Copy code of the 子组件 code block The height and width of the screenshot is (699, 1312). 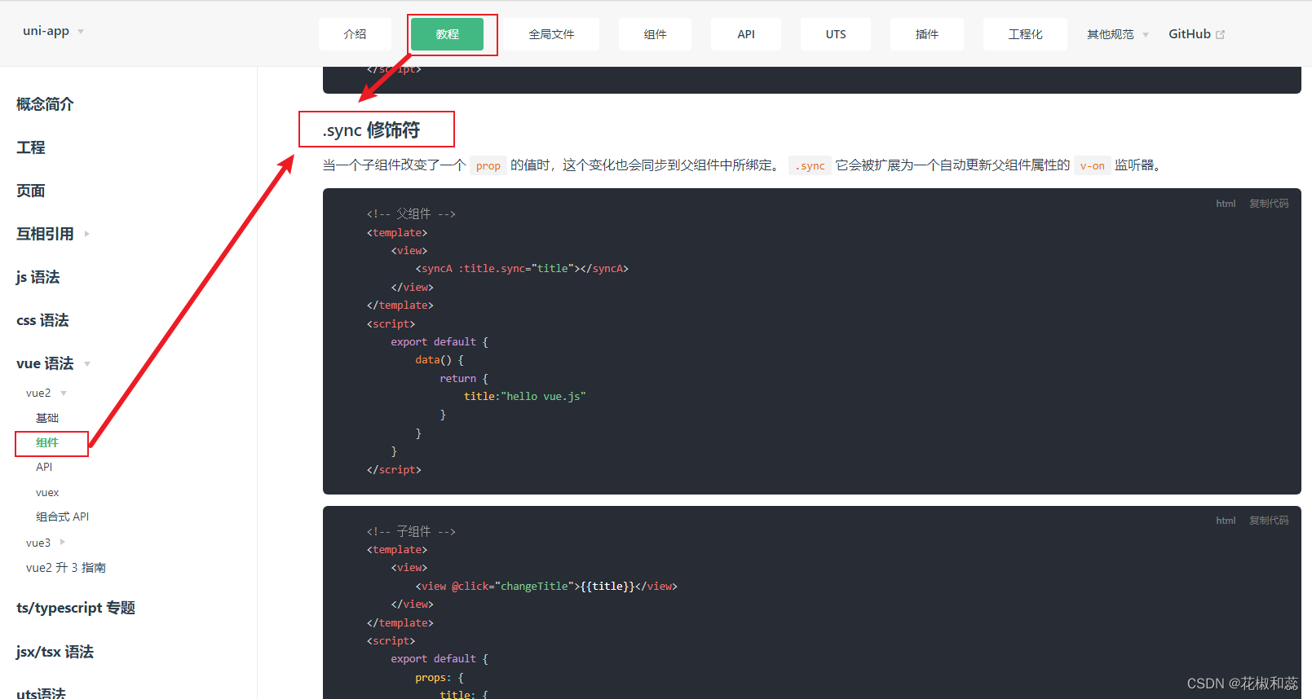[1269, 521]
